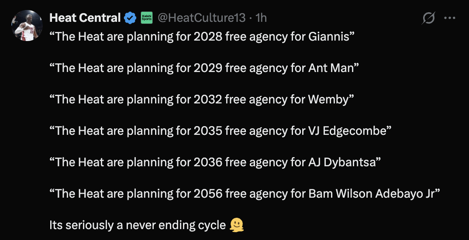Click the Heat Central display name
469x240 pixels.
[x=85, y=18]
